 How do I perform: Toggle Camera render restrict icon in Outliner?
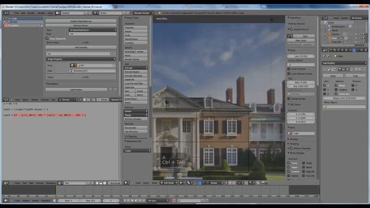coord(364,35)
